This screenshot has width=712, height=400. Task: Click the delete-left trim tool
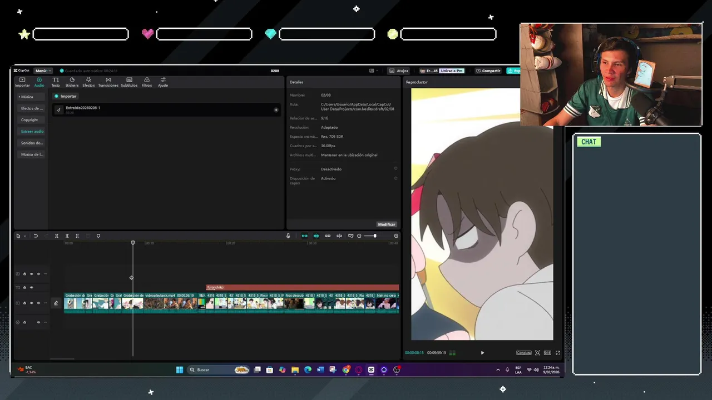point(67,236)
